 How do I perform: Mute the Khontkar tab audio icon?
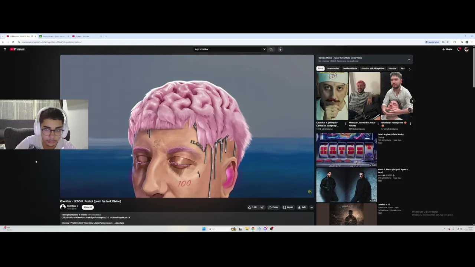point(32,36)
